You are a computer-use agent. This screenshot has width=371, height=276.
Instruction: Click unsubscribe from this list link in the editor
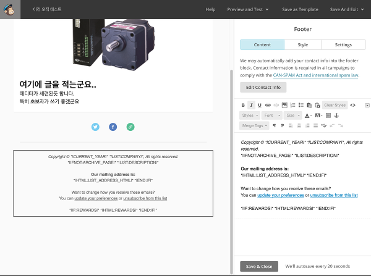coord(334,195)
